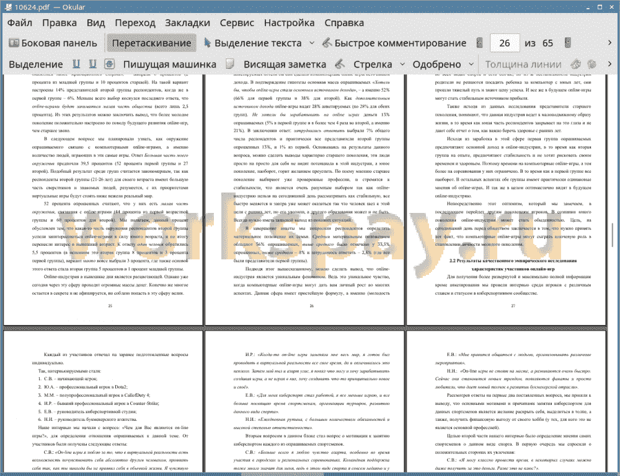Open the Справка menu
The image size is (620, 476).
pyautogui.click(x=344, y=23)
